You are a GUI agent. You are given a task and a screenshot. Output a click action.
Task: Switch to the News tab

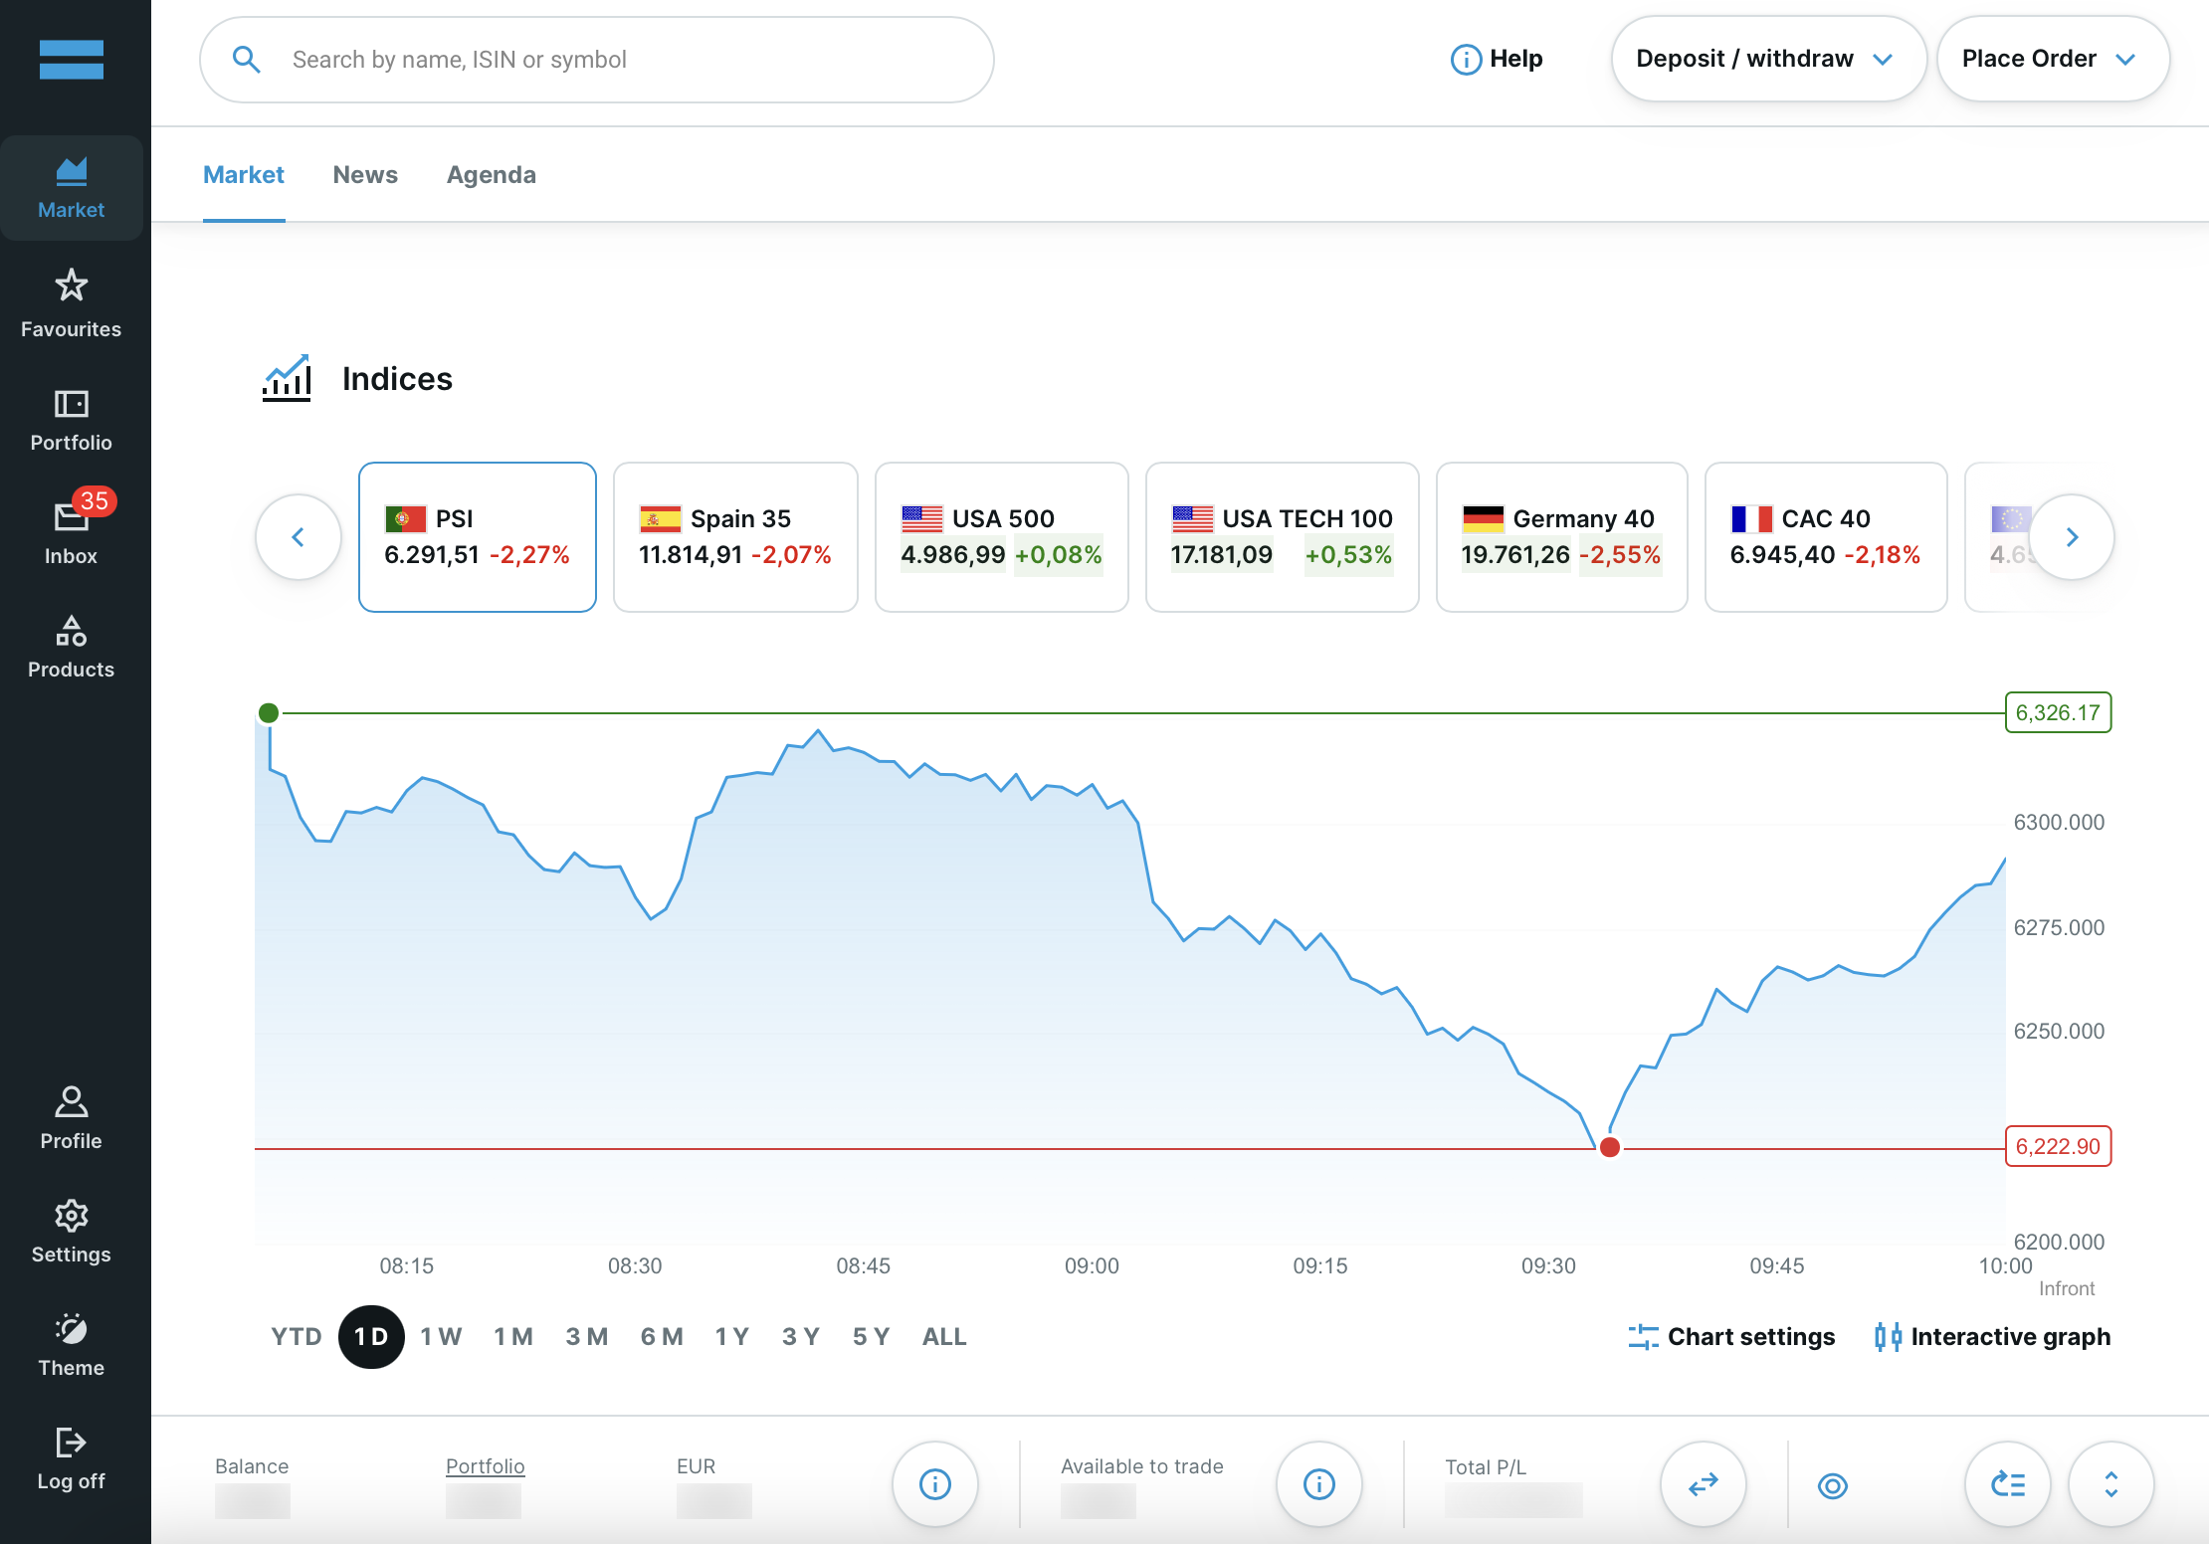[365, 175]
